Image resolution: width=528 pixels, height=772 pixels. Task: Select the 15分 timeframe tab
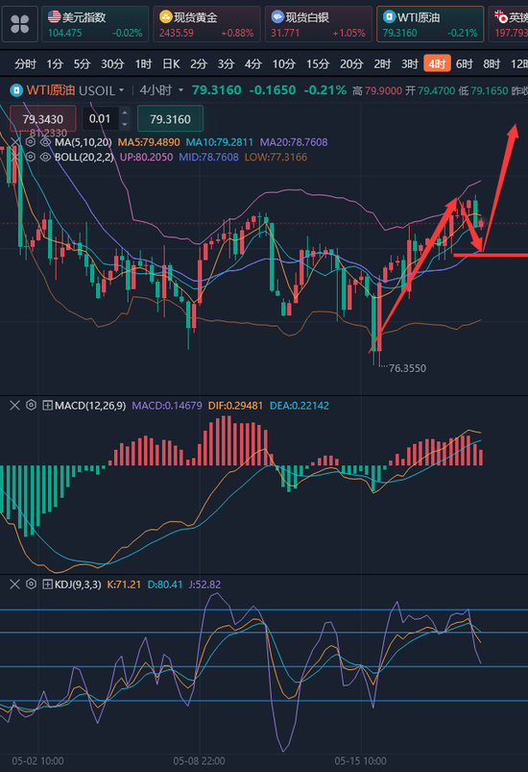pos(318,64)
